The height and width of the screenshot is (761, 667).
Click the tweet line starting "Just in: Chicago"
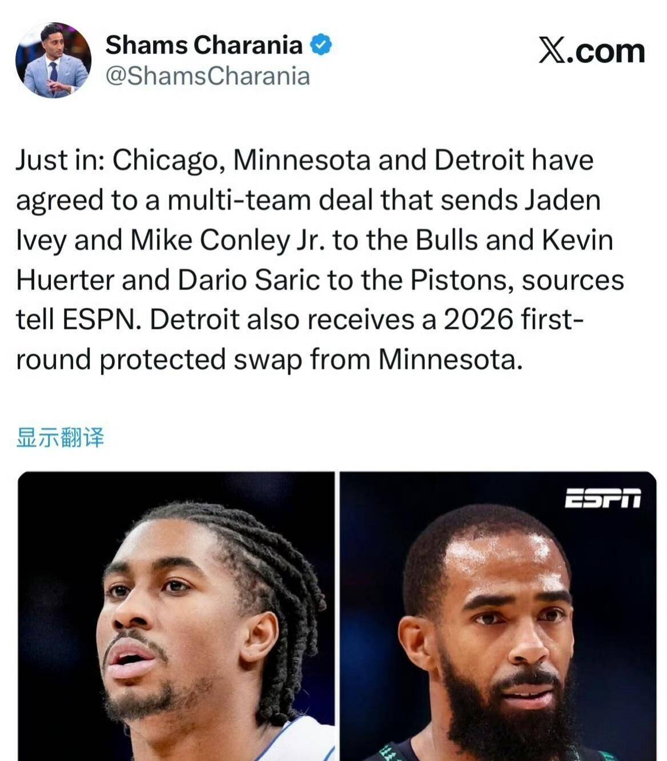click(x=305, y=162)
